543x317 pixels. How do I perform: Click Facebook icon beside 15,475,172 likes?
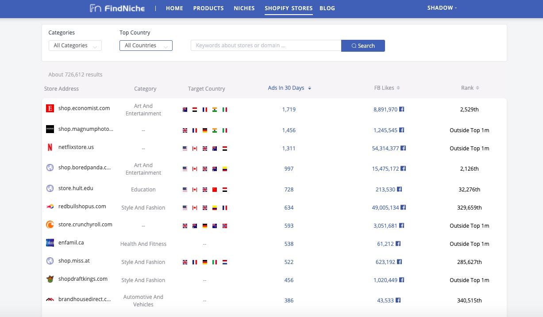pyautogui.click(x=403, y=168)
